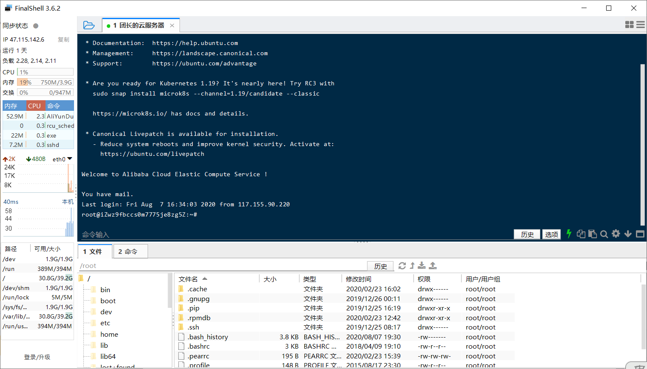Screen dimensions: 647x369
Task: Click the paste icon in terminal toolbar
Action: coord(593,234)
